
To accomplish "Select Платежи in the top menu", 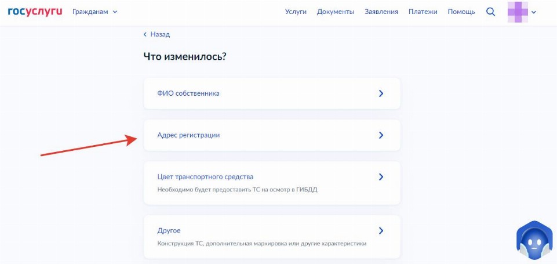I will [x=423, y=12].
